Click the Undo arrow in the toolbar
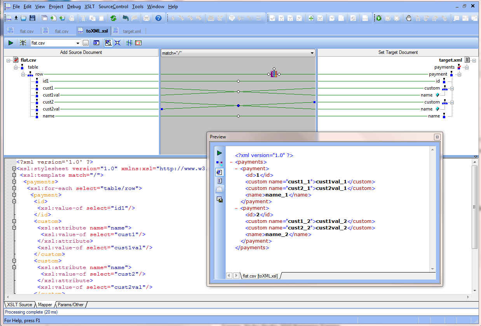The image size is (481, 326). point(125,18)
